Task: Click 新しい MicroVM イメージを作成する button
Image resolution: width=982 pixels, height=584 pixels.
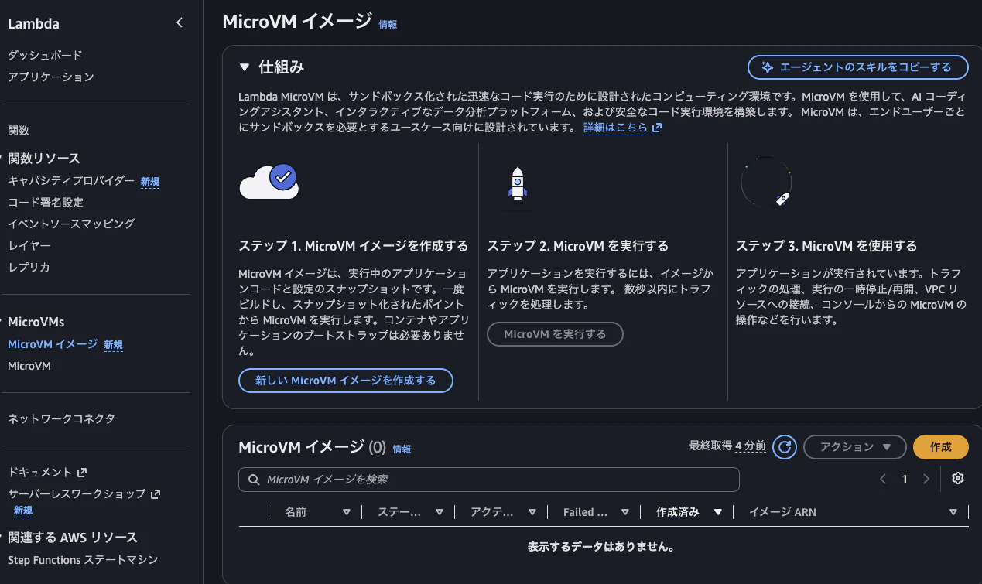Action: [346, 381]
